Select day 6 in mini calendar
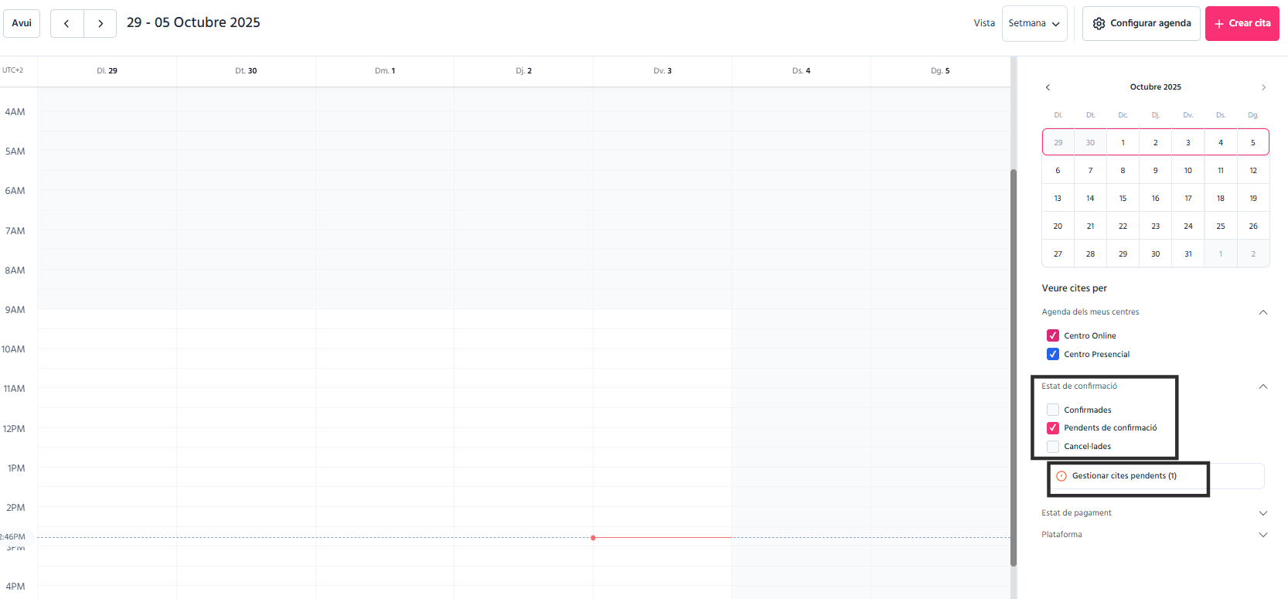 pyautogui.click(x=1058, y=171)
